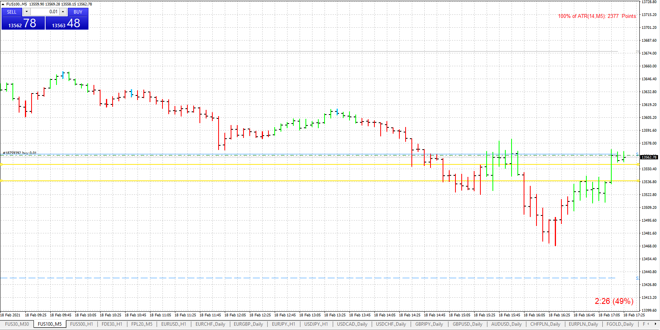Open the CHFPLN.,Daily chart tab
Viewport: 660px width, 330px height.
[x=545, y=324]
